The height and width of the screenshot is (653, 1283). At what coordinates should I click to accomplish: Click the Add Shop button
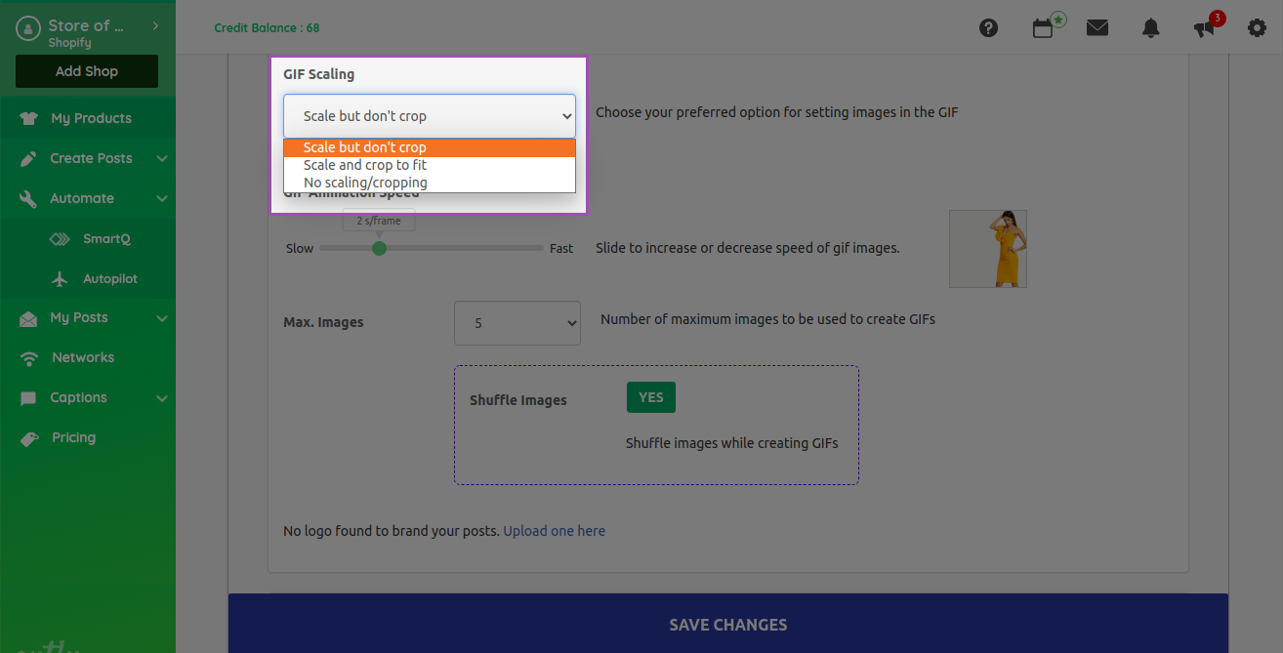pos(87,71)
